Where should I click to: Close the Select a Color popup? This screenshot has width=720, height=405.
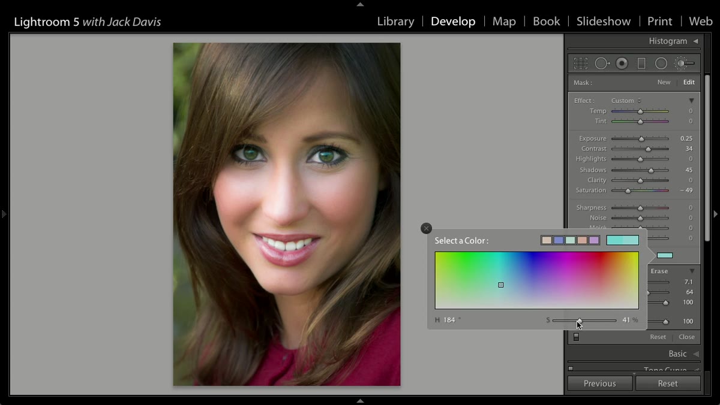426,228
